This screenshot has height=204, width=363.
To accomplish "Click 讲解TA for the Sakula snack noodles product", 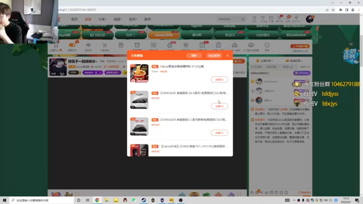I will point(219,80).
